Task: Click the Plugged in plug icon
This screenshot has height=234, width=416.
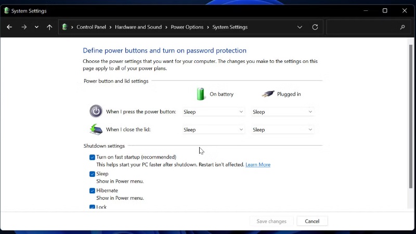Action: [268, 94]
